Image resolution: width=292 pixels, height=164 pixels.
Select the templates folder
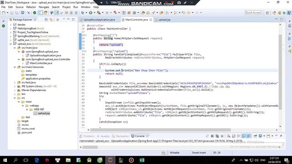coord(31,75)
